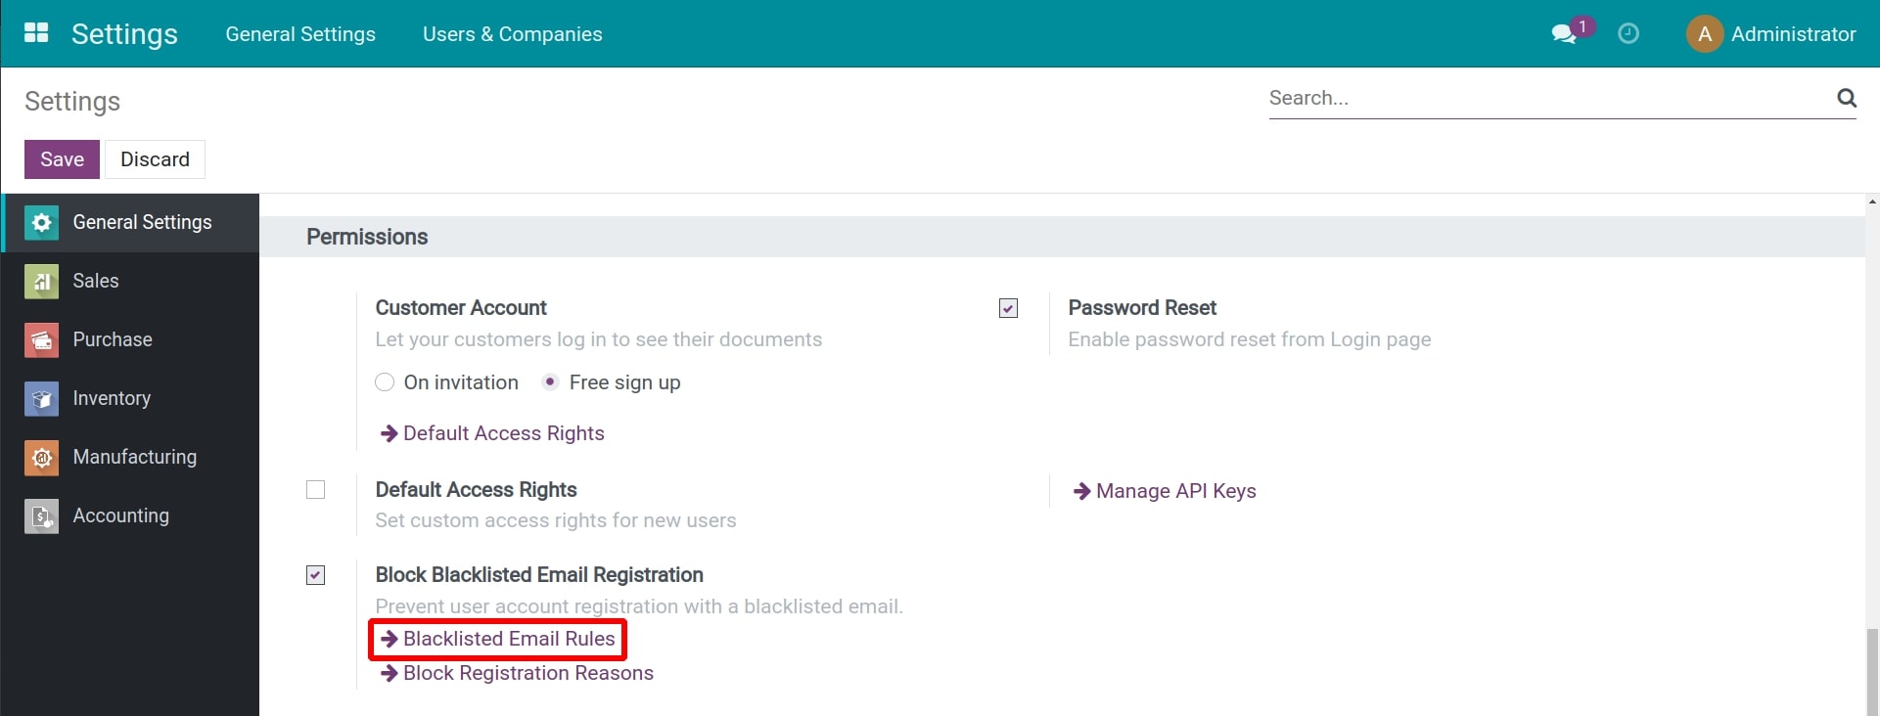The height and width of the screenshot is (716, 1880).
Task: Switch to the Purchase settings tab
Action: pyautogui.click(x=130, y=339)
